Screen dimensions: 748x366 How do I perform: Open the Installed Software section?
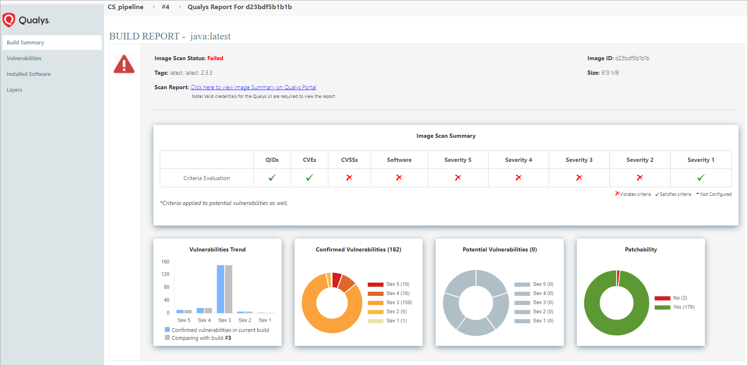point(29,74)
